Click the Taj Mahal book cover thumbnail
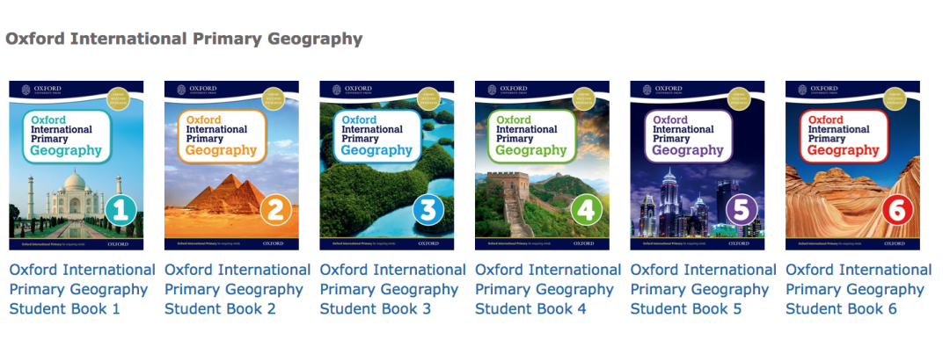Viewport: 950px width, 340px height. tap(77, 165)
